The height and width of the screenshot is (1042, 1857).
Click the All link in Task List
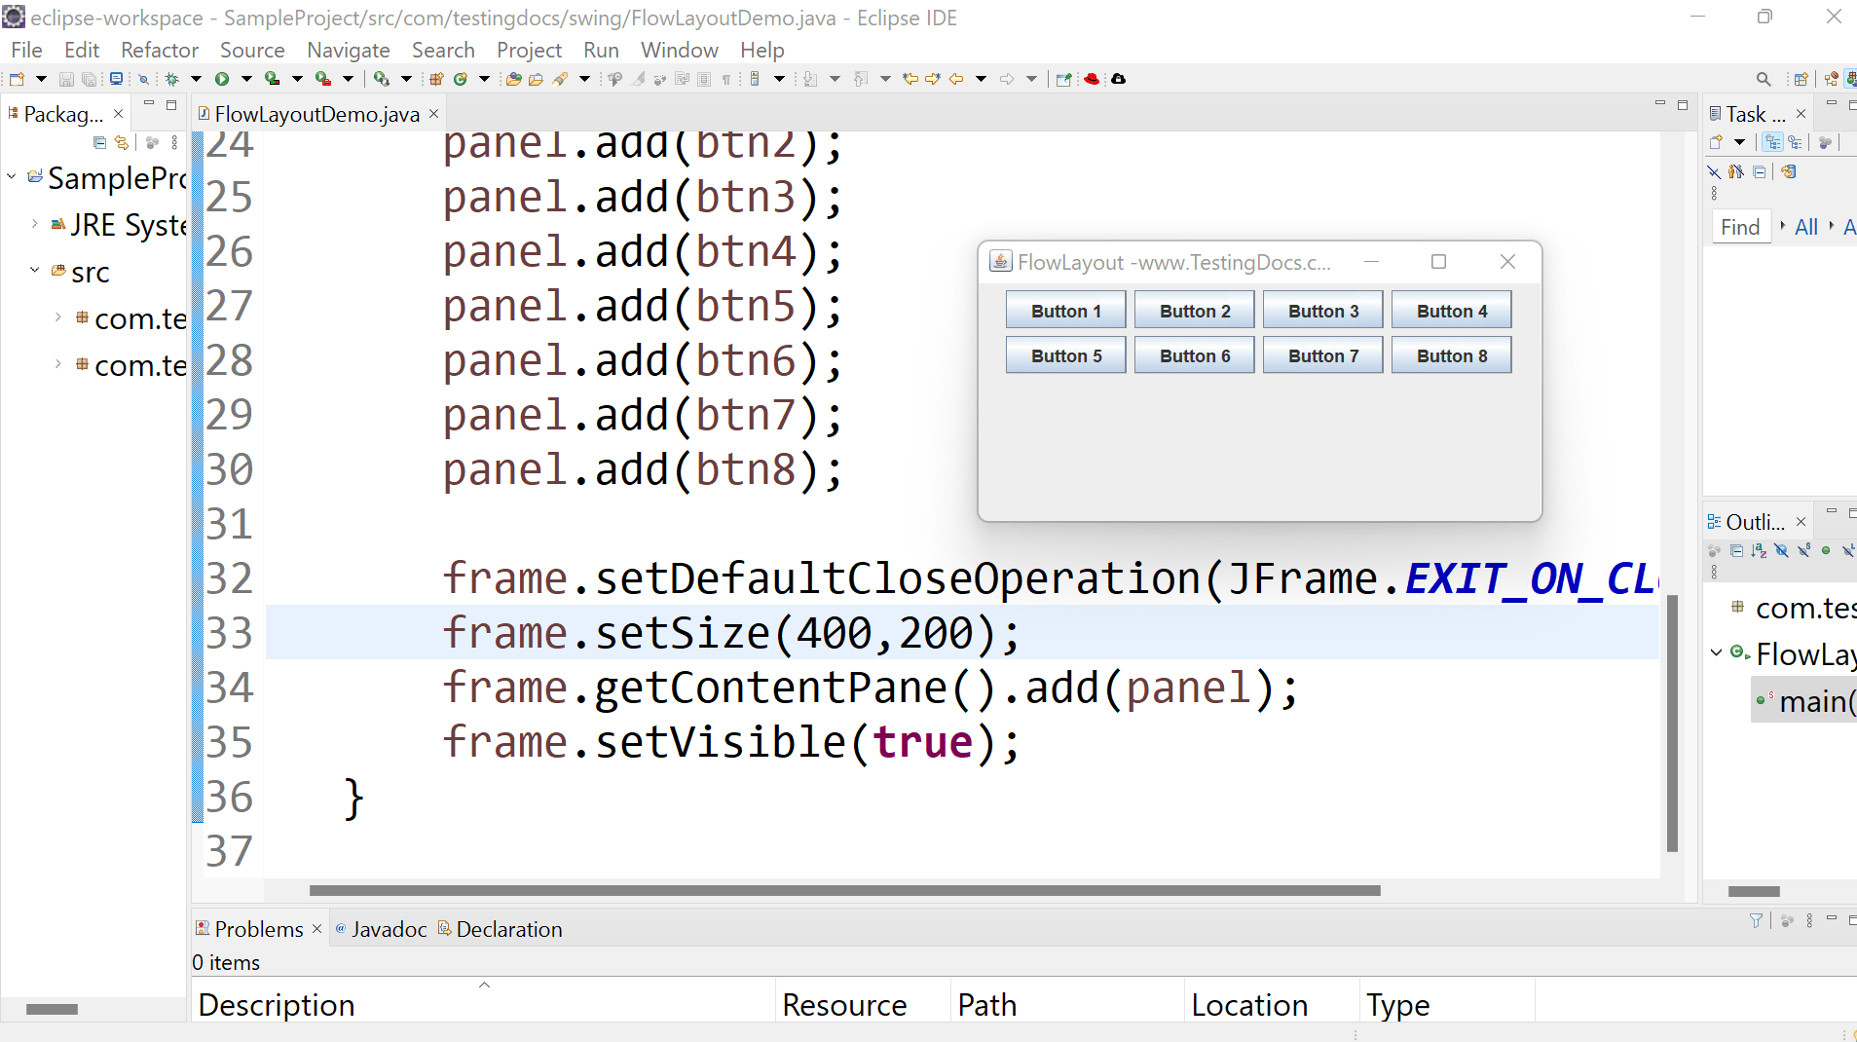pyautogui.click(x=1804, y=226)
